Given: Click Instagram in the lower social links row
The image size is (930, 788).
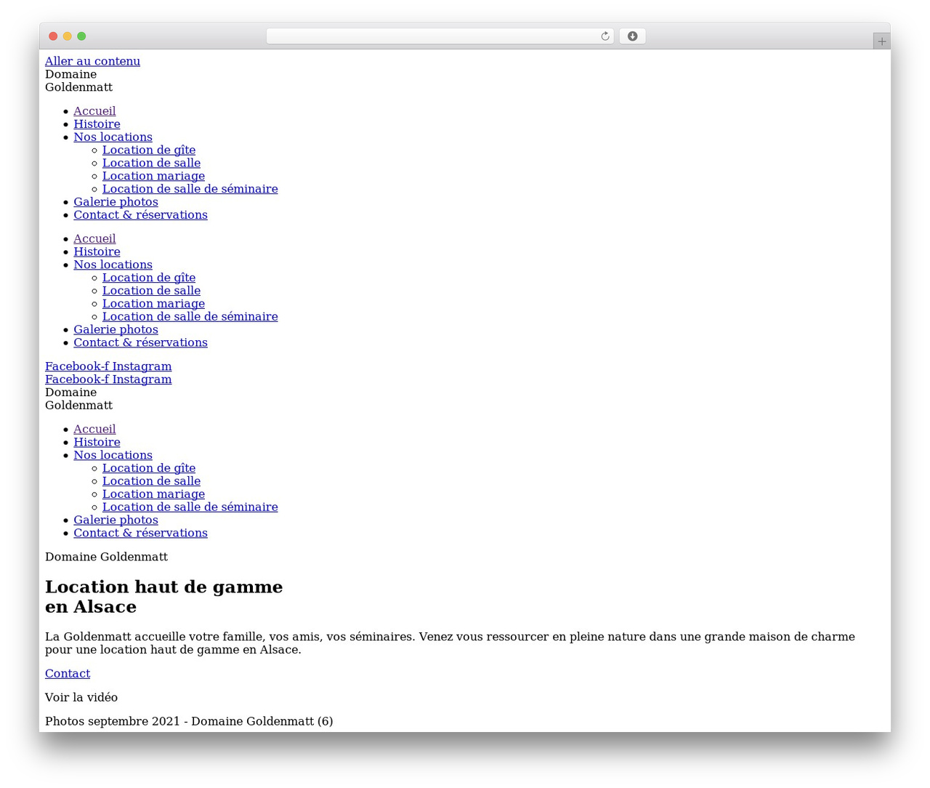Looking at the screenshot, I should click(x=142, y=379).
